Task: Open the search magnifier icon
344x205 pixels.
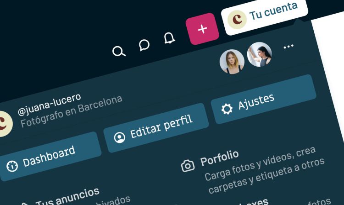Action: point(119,52)
